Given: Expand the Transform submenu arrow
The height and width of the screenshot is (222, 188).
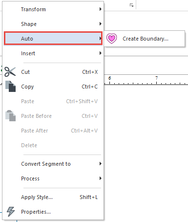Looking at the screenshot, I should click(x=101, y=9).
